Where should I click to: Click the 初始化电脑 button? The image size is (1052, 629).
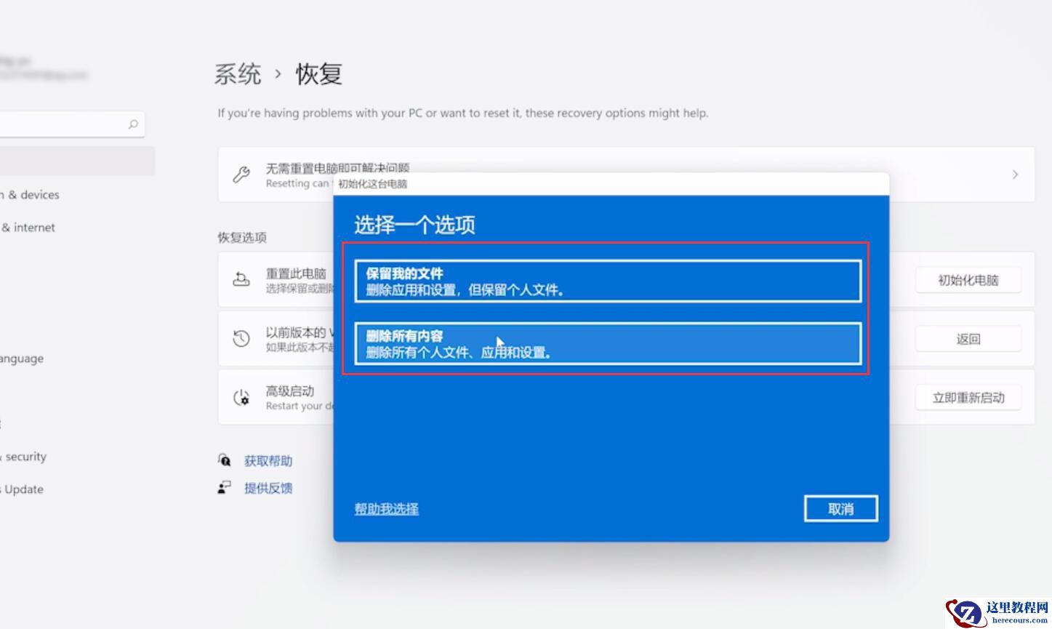pos(968,280)
